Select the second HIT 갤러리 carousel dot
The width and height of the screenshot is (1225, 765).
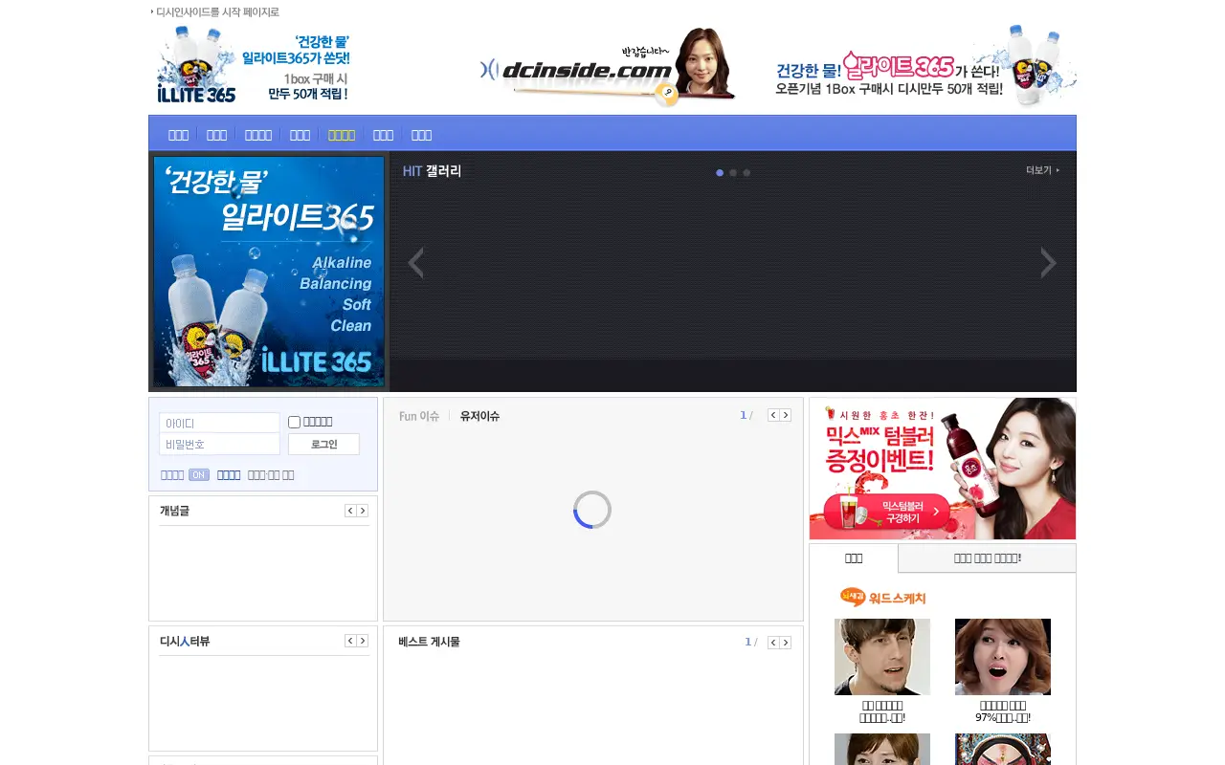pos(733,173)
